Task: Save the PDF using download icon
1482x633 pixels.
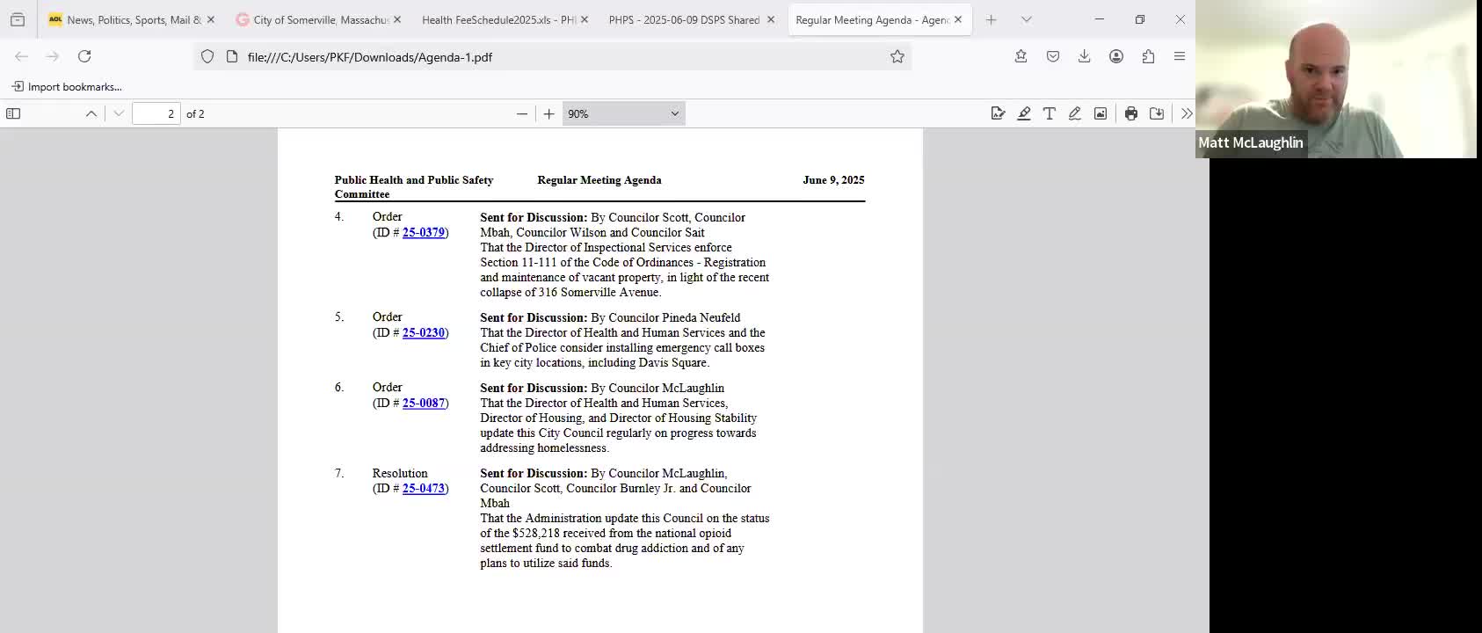Action: coord(1157,113)
